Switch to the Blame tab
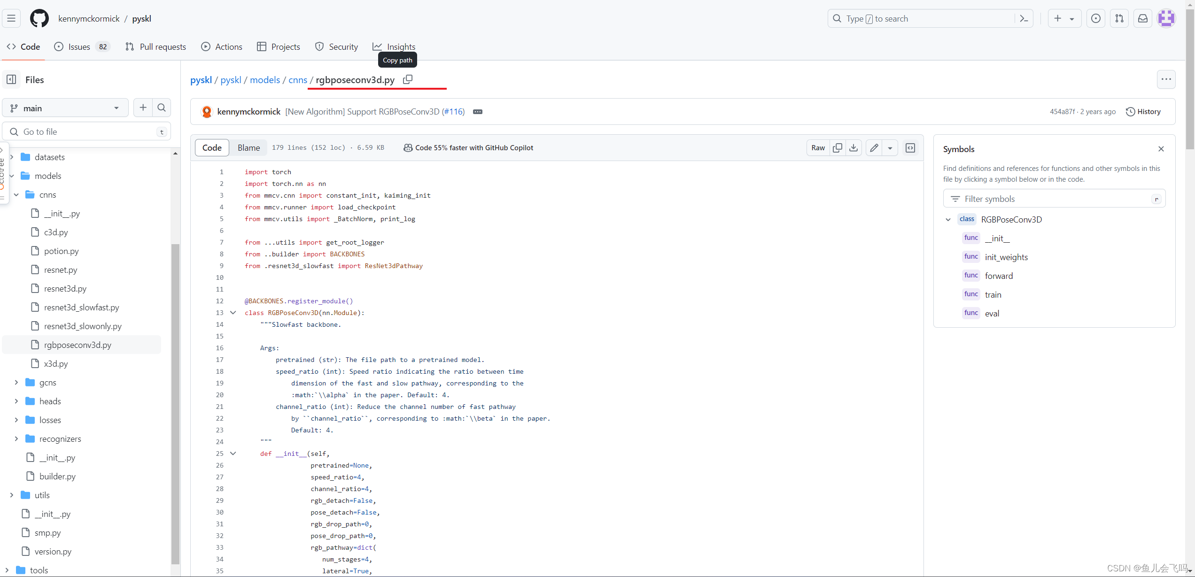Screen dimensions: 1195x577 coord(248,147)
